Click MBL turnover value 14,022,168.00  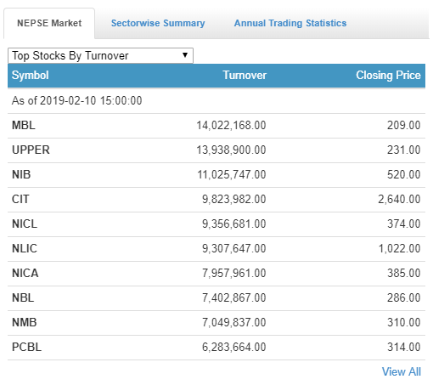pyautogui.click(x=231, y=125)
